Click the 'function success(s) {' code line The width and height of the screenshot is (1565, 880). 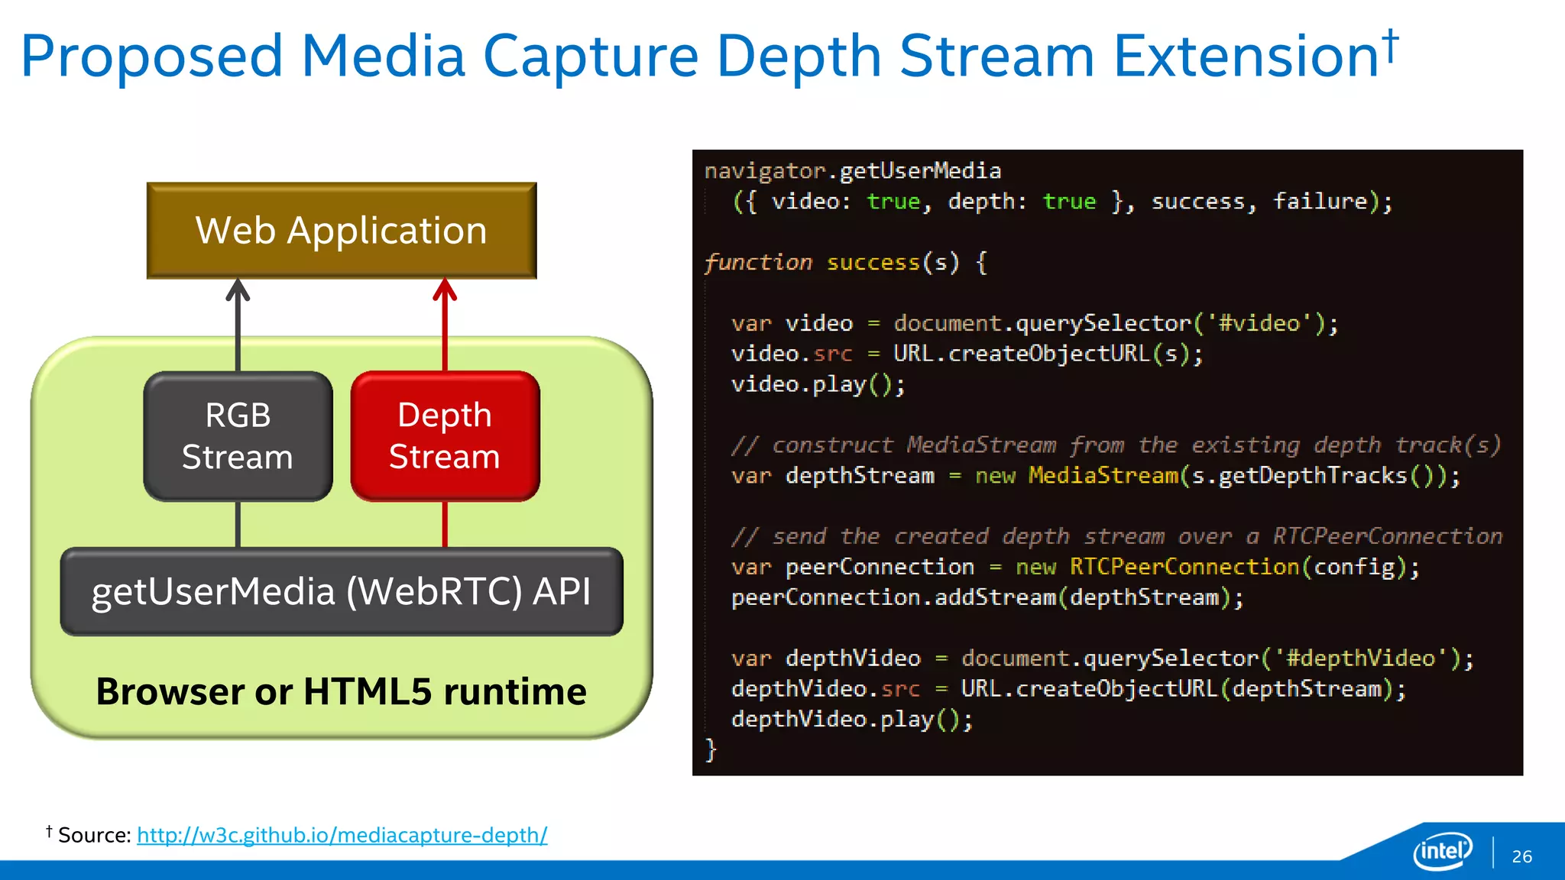coord(846,263)
